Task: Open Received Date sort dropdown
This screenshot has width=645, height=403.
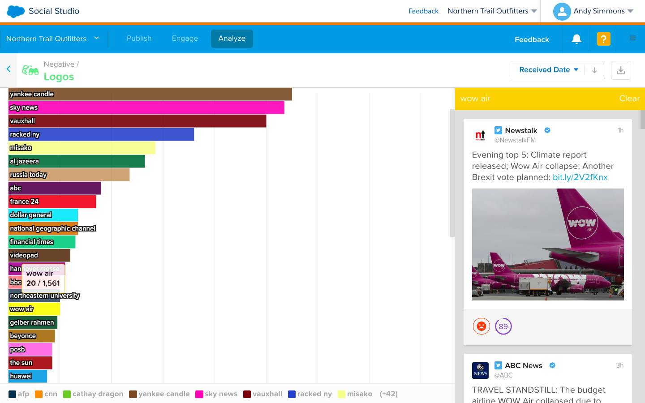Action: 549,70
